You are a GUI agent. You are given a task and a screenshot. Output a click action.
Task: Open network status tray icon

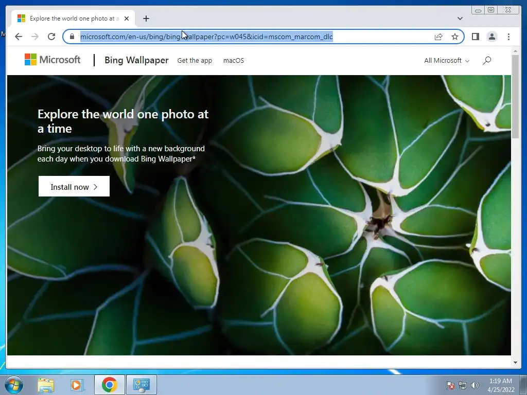point(463,385)
